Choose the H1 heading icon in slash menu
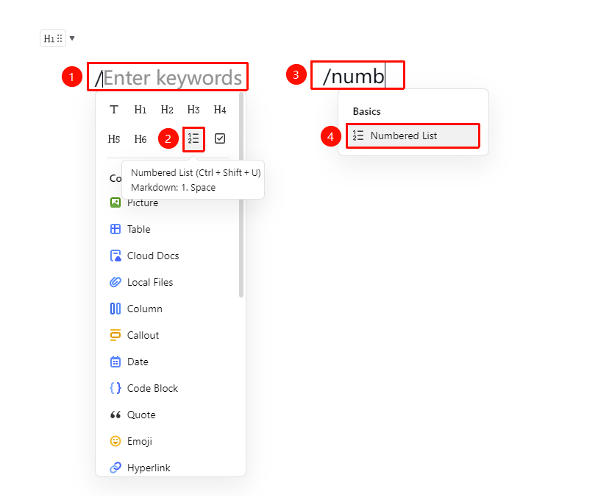612x500 pixels. coord(140,110)
